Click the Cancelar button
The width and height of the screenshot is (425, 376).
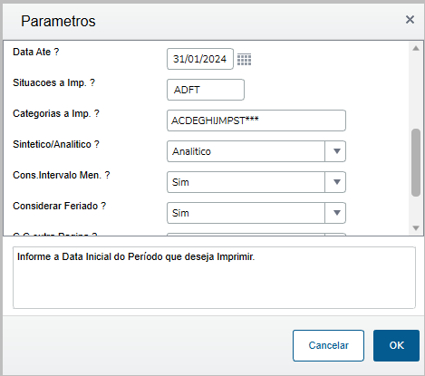(328, 345)
